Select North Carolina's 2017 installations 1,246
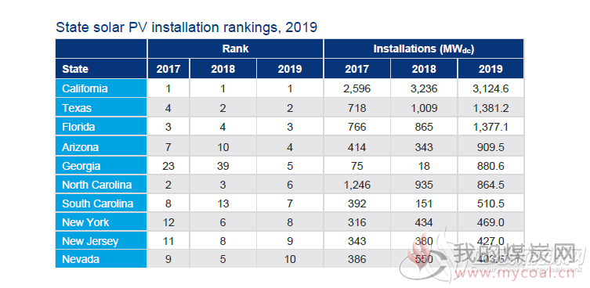Viewport: 590px width, 288px height. click(357, 185)
